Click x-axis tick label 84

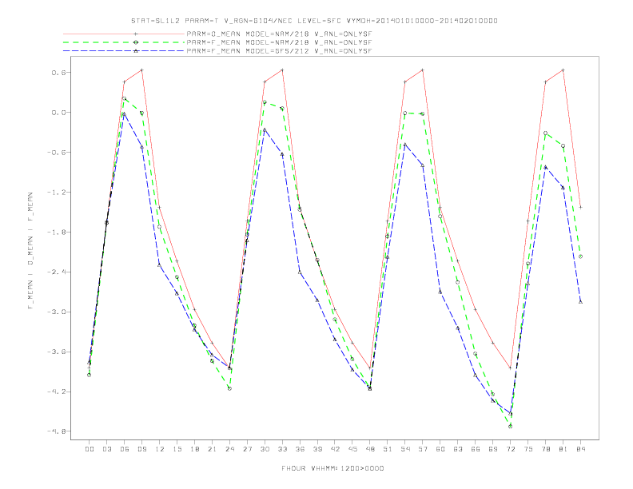click(x=581, y=449)
